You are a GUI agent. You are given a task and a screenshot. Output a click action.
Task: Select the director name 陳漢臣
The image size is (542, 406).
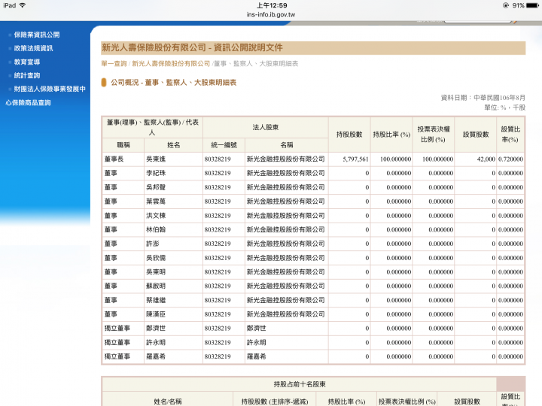click(156, 314)
